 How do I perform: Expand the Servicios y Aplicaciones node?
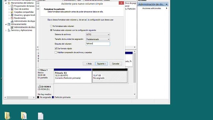click(6, 30)
